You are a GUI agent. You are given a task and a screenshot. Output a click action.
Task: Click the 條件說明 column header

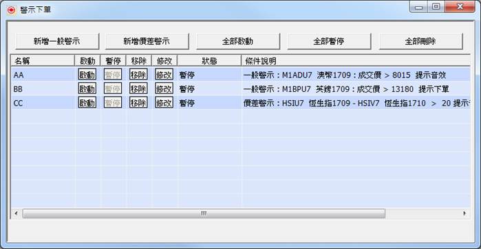pos(356,60)
